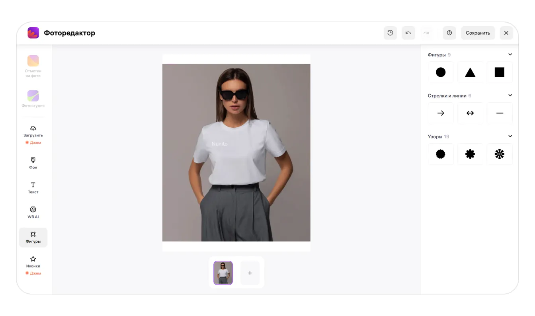535x316 pixels.
Task: Select the model photo thumbnail
Action: tap(223, 273)
